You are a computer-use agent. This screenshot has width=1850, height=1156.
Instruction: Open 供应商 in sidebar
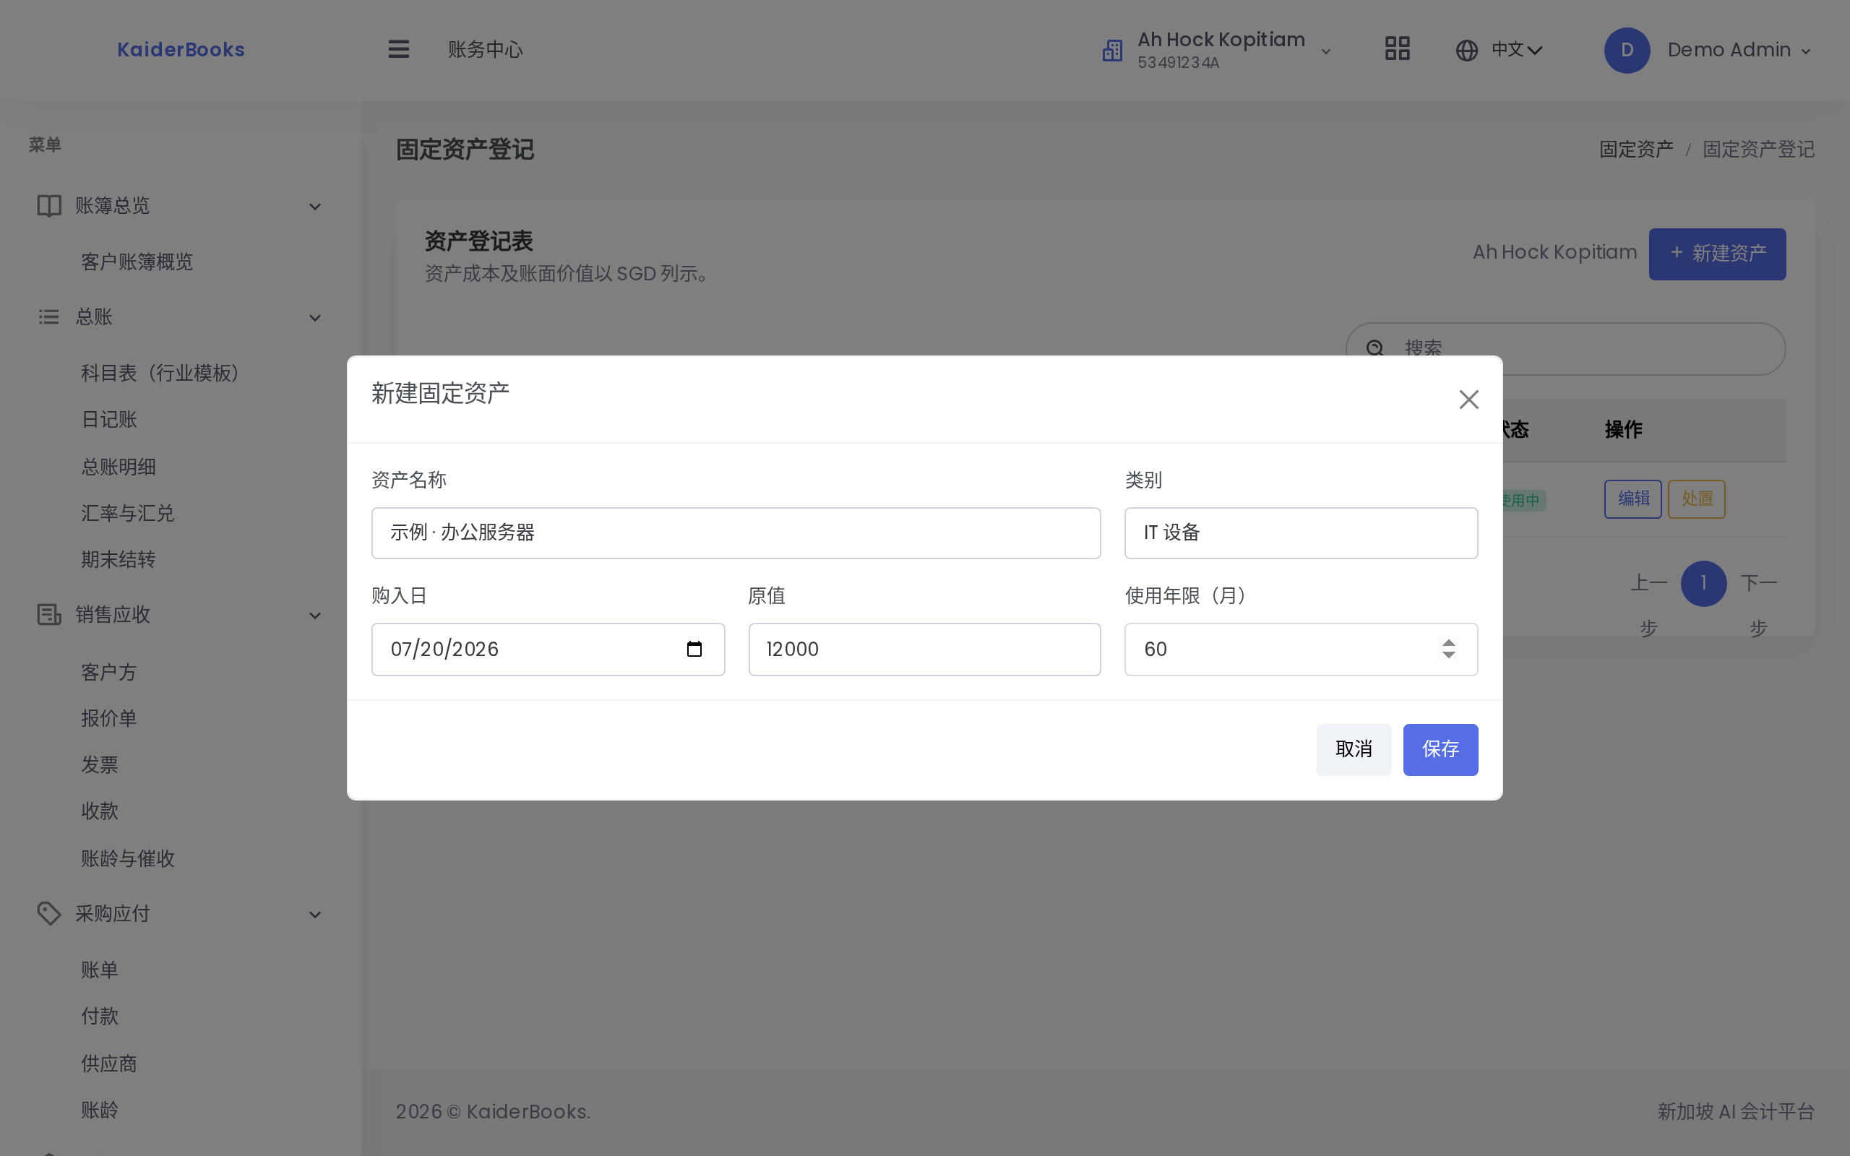109,1064
